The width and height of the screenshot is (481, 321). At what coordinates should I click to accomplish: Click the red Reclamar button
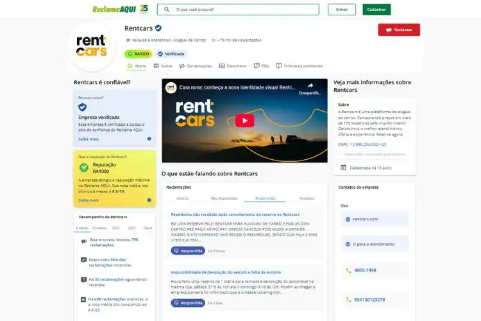399,30
